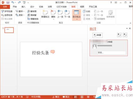Expand the 显示批注 dropdown arrow
The height and width of the screenshot is (99, 133).
click(77, 19)
